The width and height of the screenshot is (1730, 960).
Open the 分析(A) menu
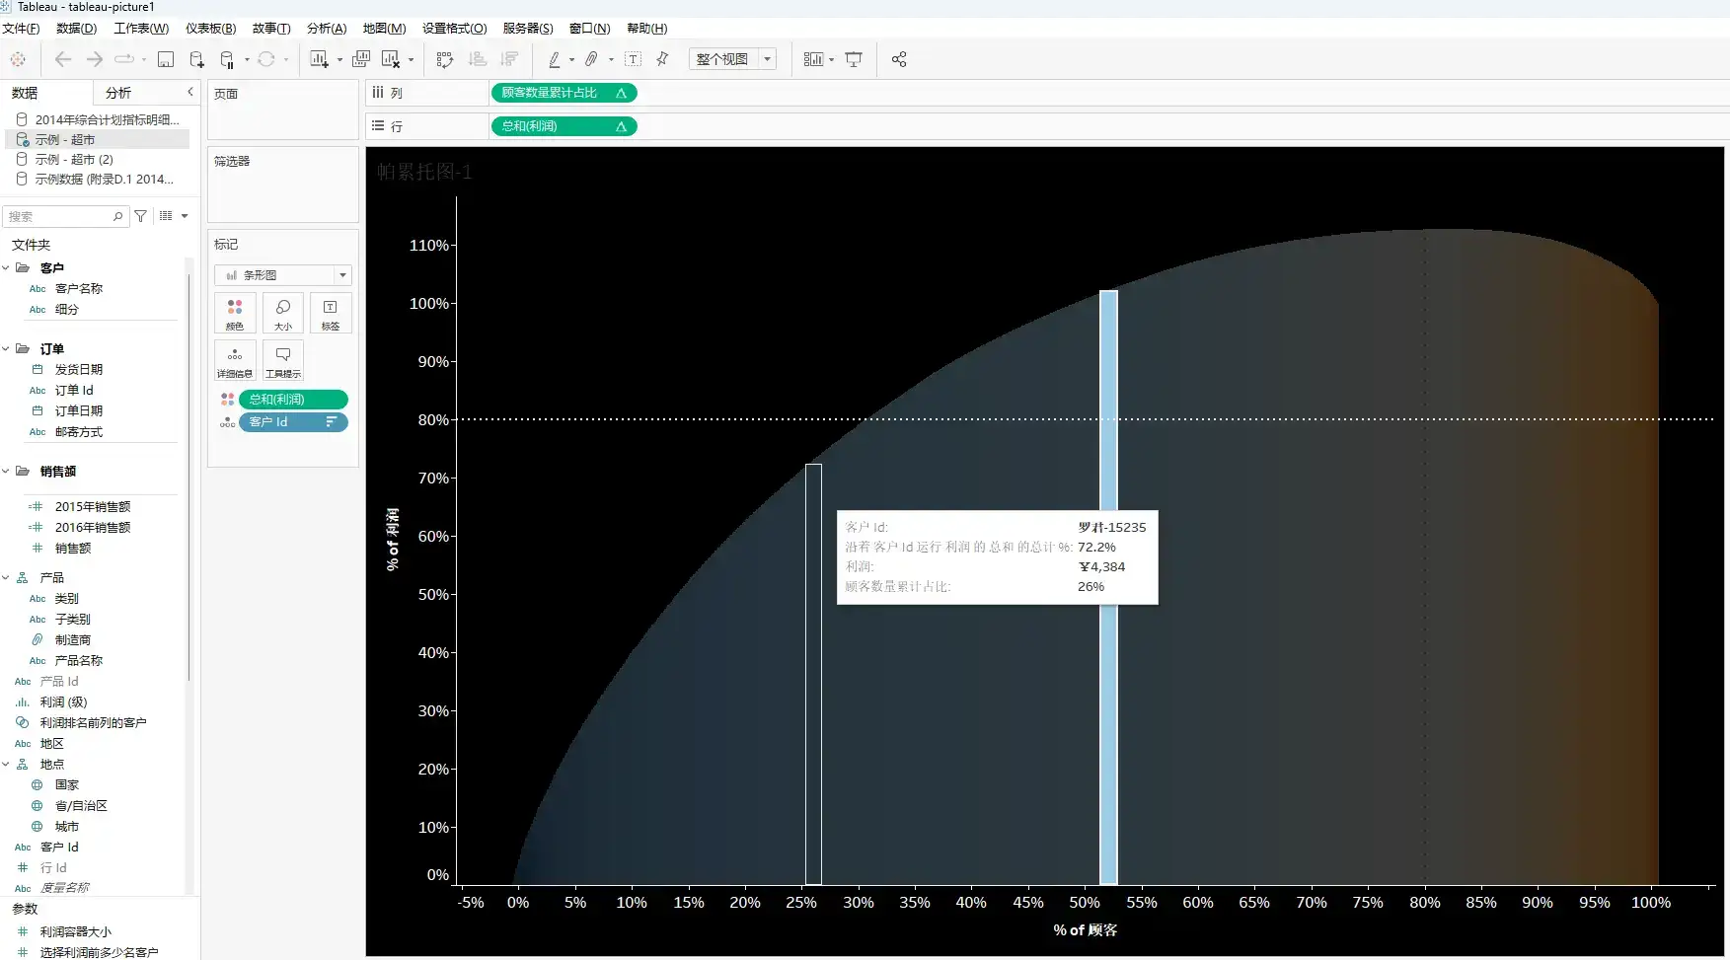click(x=327, y=29)
